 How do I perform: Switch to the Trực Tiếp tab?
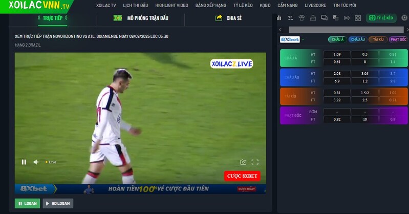(x=53, y=18)
